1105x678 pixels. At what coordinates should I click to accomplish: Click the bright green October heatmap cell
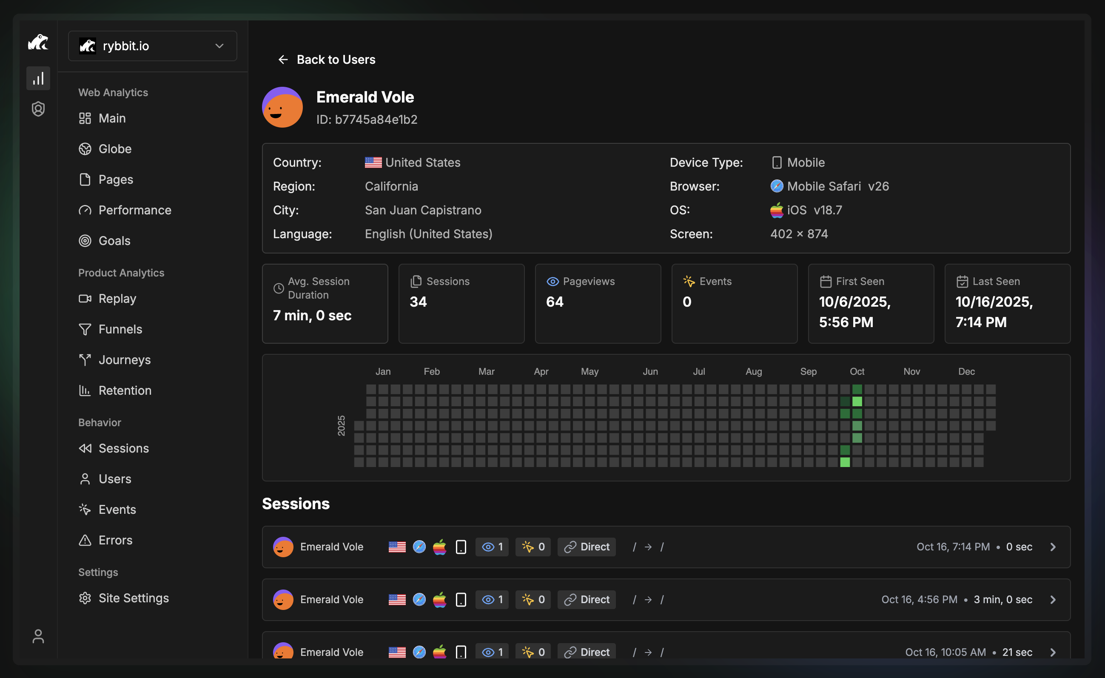click(857, 402)
